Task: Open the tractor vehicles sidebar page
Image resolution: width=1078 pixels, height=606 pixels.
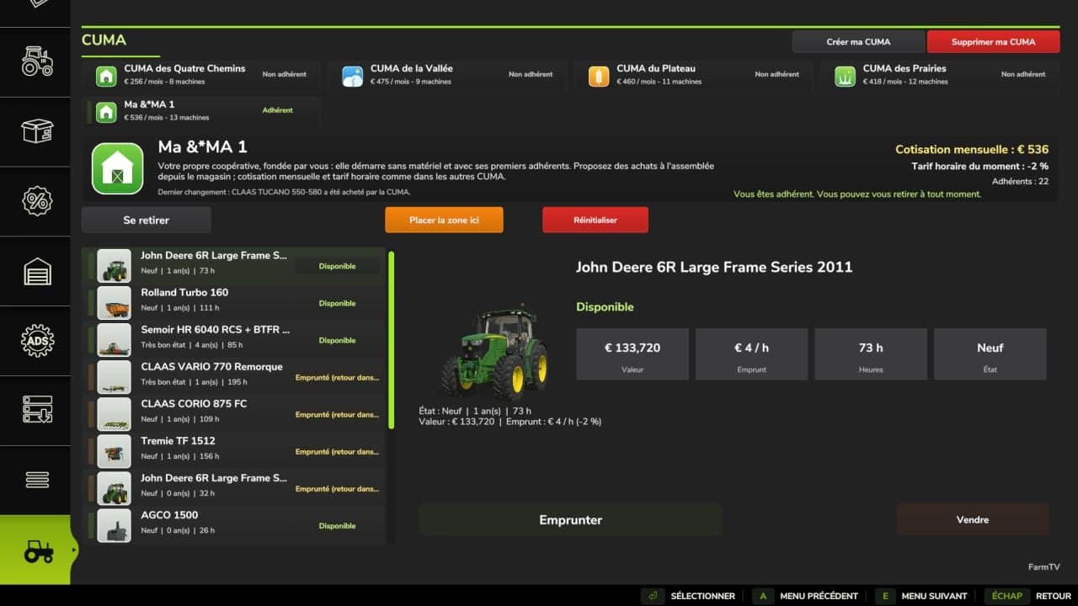Action: click(x=36, y=62)
